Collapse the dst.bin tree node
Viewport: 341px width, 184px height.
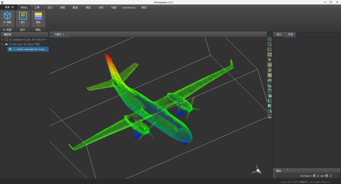(x=2, y=44)
